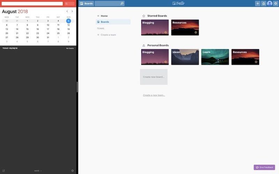Select Boards in the Trello sidebar
Screen dimensions: 279x174
coord(105,22)
